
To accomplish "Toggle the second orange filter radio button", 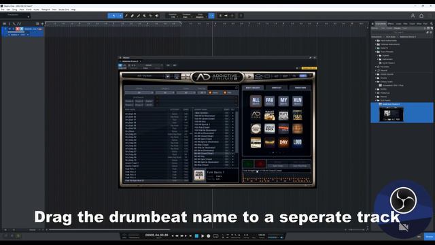I will tap(225, 93).
